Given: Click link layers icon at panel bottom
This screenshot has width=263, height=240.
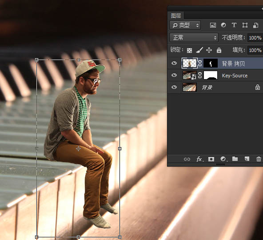Looking at the screenshot, I should (187, 159).
